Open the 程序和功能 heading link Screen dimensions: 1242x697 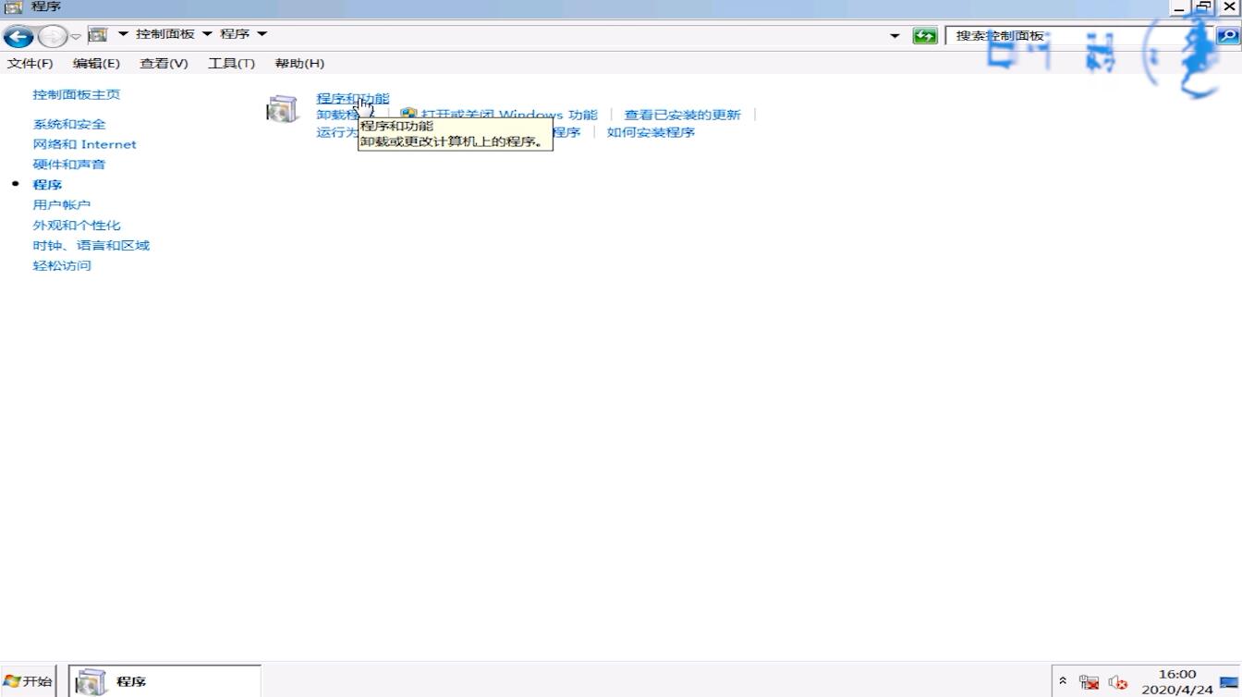tap(353, 99)
